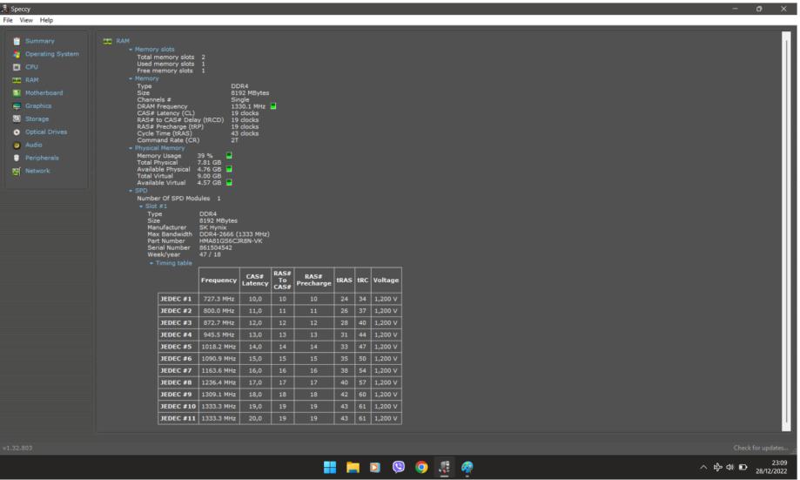Collapse the Slot #1 node
The height and width of the screenshot is (480, 800).
pyautogui.click(x=141, y=206)
